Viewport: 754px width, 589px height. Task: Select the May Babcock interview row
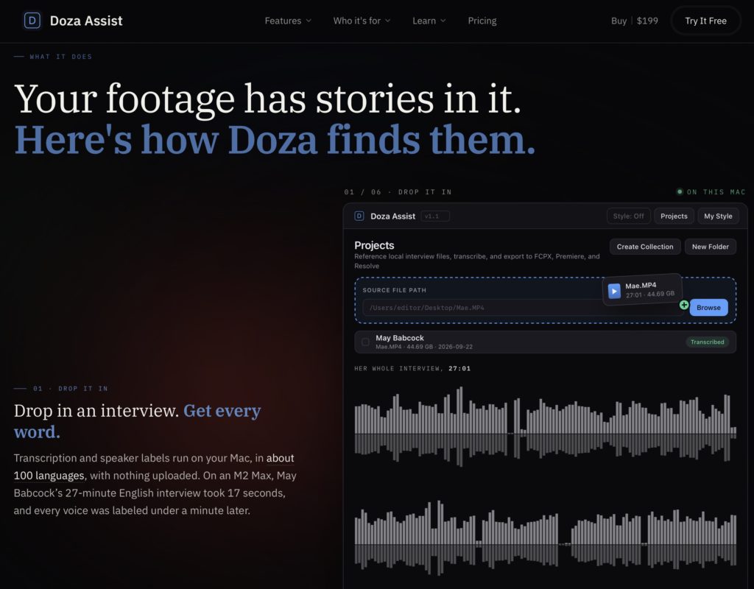545,342
